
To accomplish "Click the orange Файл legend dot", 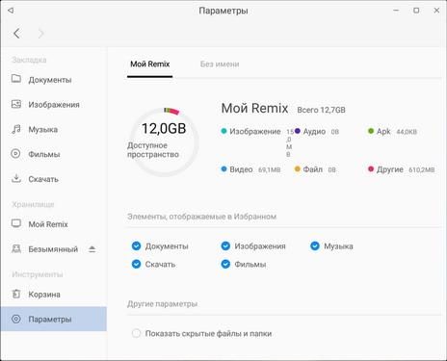I will [x=298, y=168].
